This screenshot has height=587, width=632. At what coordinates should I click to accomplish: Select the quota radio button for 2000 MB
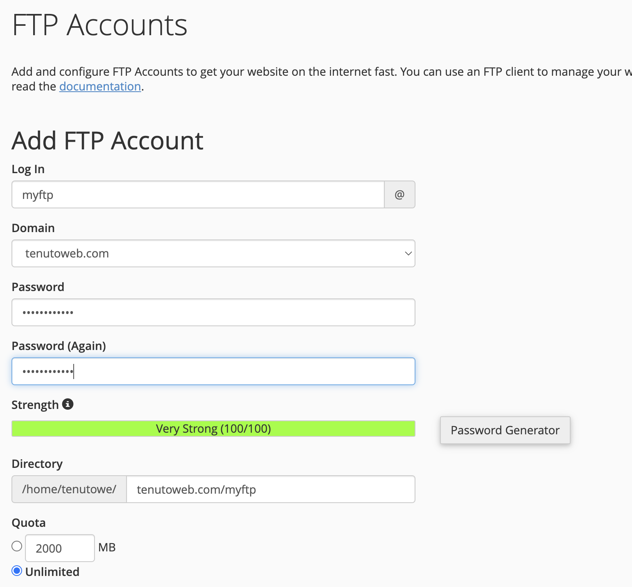click(16, 546)
